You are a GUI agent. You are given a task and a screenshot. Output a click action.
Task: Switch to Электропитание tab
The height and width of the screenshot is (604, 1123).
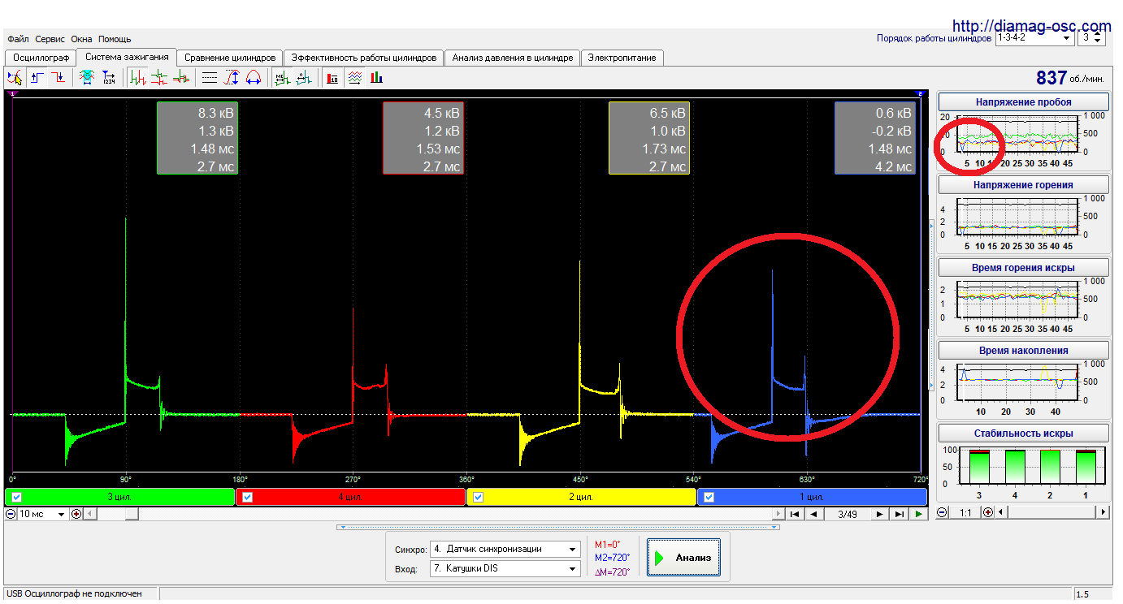coord(622,58)
